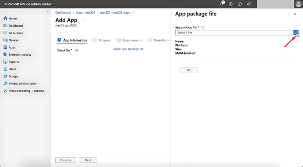
Task: Click the Select file info icon
Action: pyautogui.click(x=76, y=51)
